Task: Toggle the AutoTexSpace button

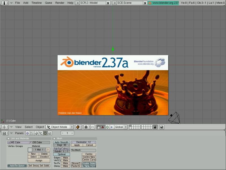Action: (x=17, y=166)
